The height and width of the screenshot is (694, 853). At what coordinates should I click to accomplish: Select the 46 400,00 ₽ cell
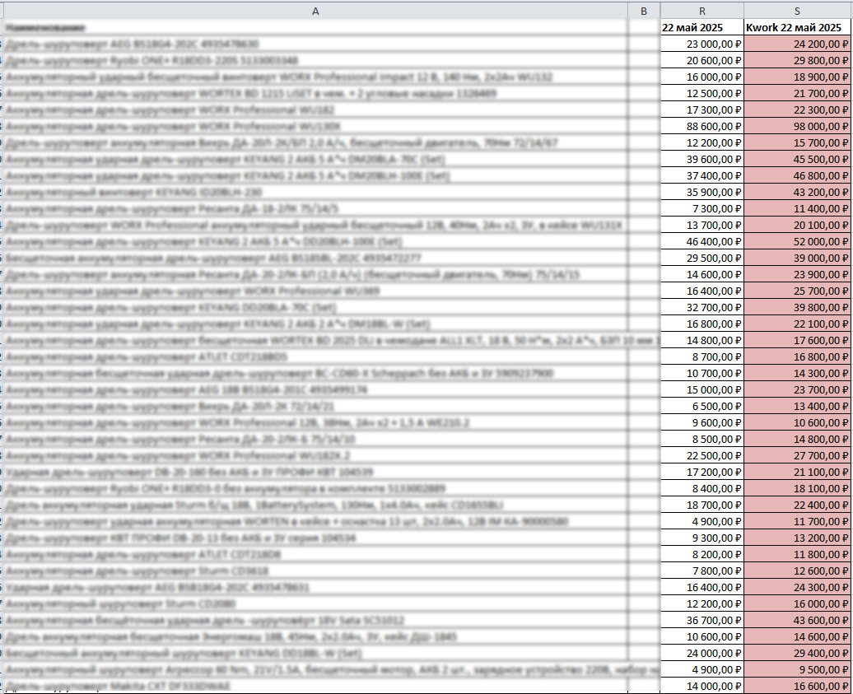coord(702,241)
